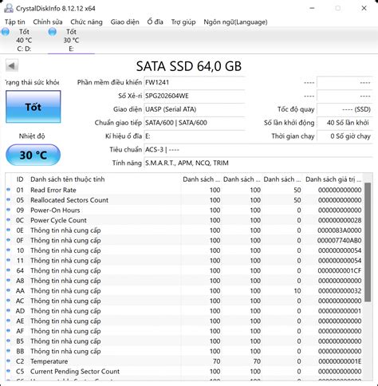Viewport: 378px width, 386px height.
Task: Select the Temperature attribute text
Action: [49, 361]
